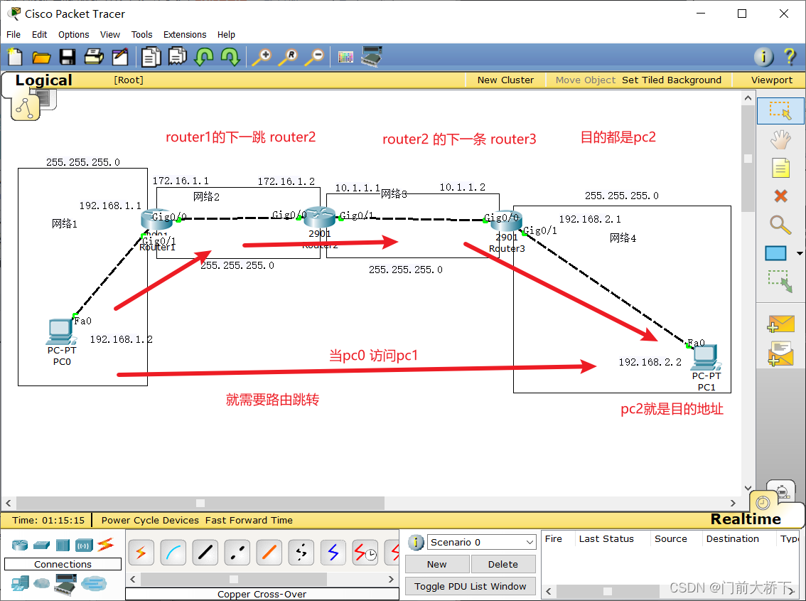806x601 pixels.
Task: Click the Zoom Reset magnifier icon
Action: coord(288,57)
